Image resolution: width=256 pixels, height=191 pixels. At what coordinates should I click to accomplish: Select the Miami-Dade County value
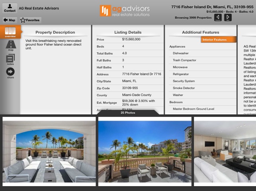pyautogui.click(x=137, y=95)
